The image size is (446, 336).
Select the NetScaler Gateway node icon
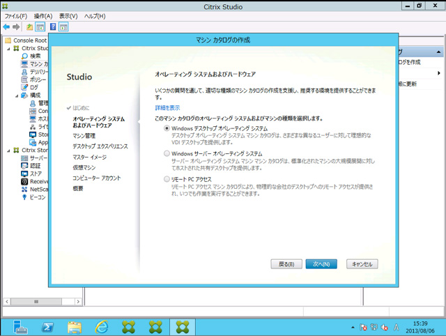tap(24, 189)
